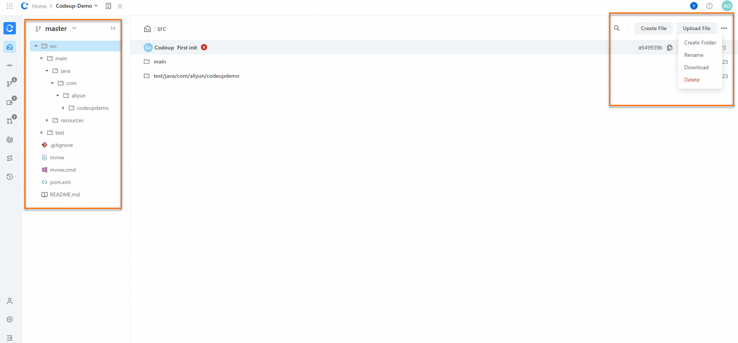This screenshot has height=343, width=738.
Task: Expand the test folder arrow
Action: click(41, 133)
